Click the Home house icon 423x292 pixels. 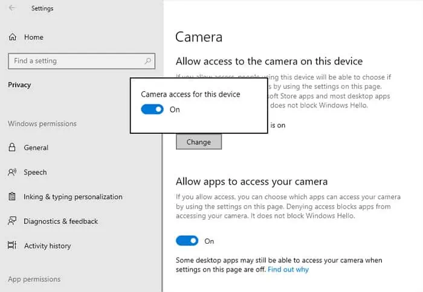pos(13,37)
